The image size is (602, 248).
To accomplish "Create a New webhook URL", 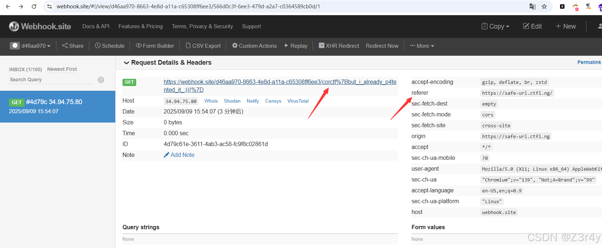I will coord(566,26).
